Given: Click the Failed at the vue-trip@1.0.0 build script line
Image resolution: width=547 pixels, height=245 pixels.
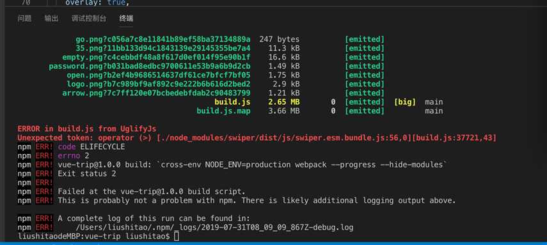Looking at the screenshot, I should coord(152,192).
